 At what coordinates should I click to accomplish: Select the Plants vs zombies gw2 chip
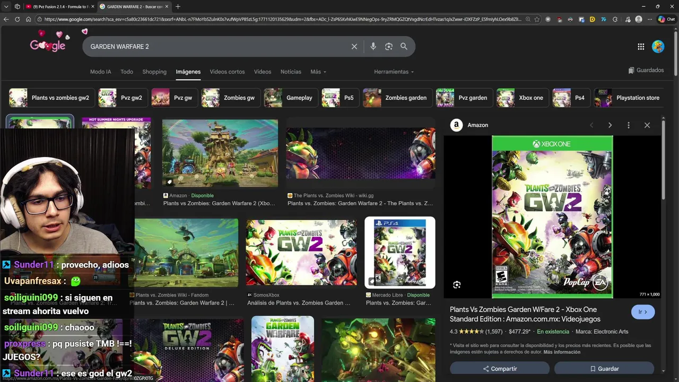tap(51, 98)
